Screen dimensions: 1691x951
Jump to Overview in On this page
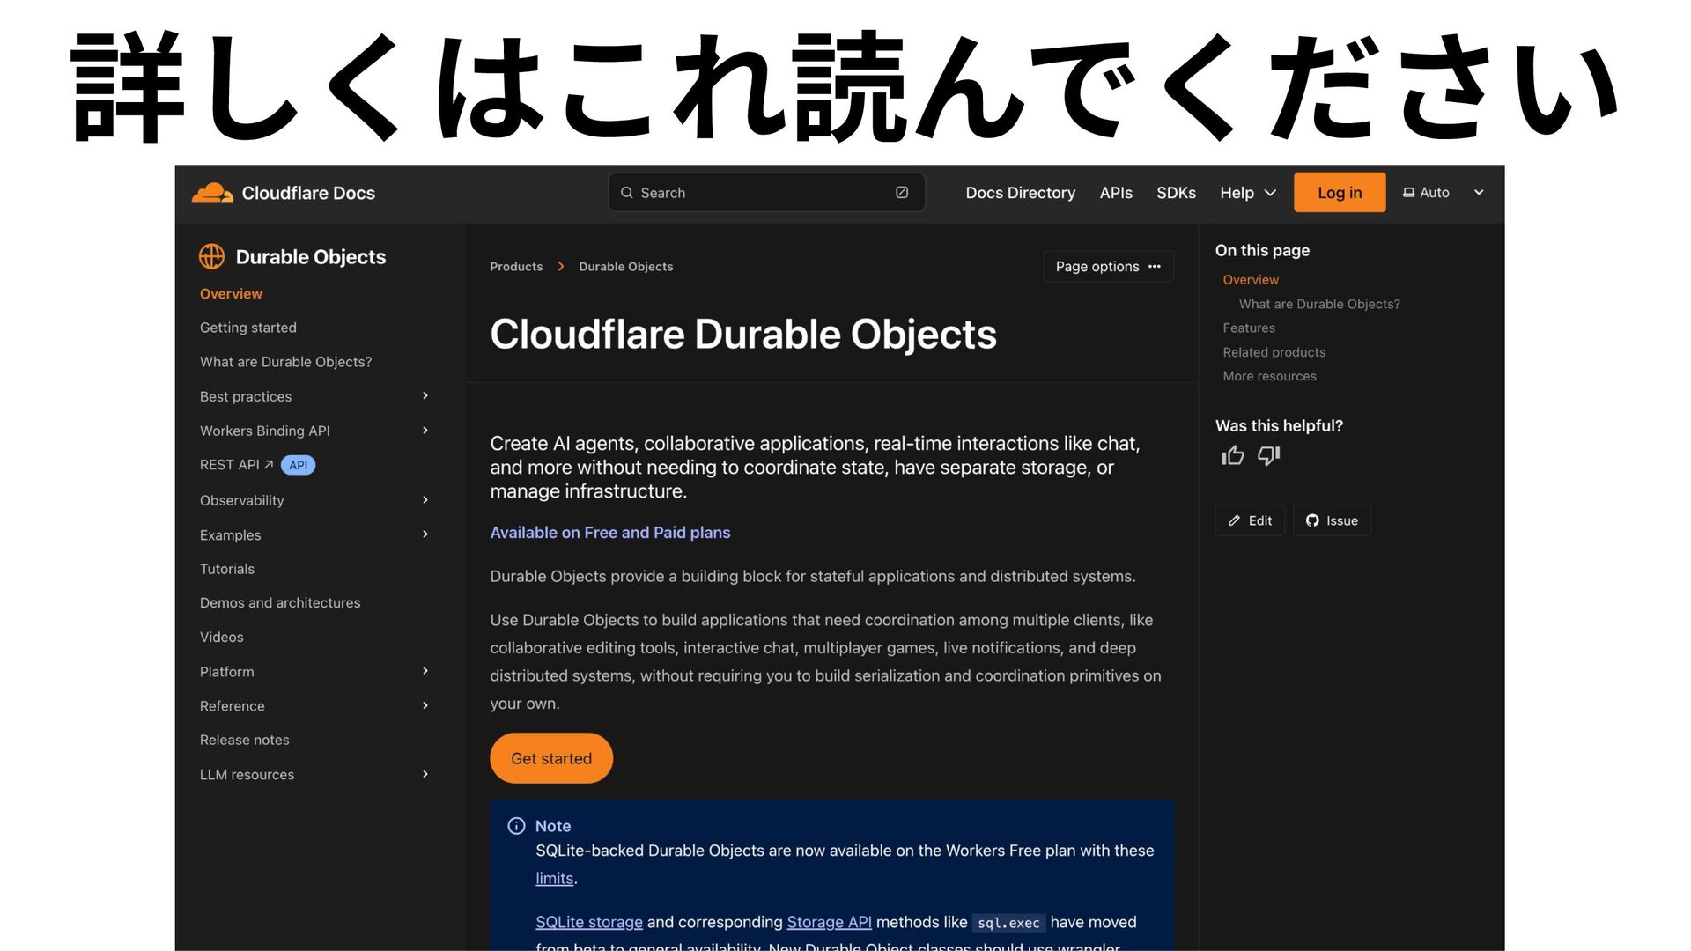point(1251,280)
